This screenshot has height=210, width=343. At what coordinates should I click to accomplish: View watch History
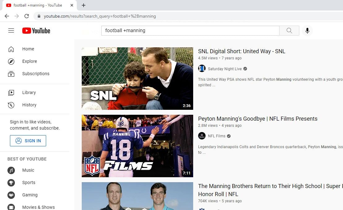[x=29, y=105]
